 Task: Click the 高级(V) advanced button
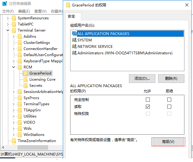tap(168, 142)
